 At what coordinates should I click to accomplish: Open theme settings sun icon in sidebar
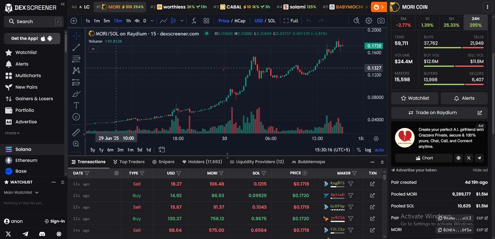59,234
